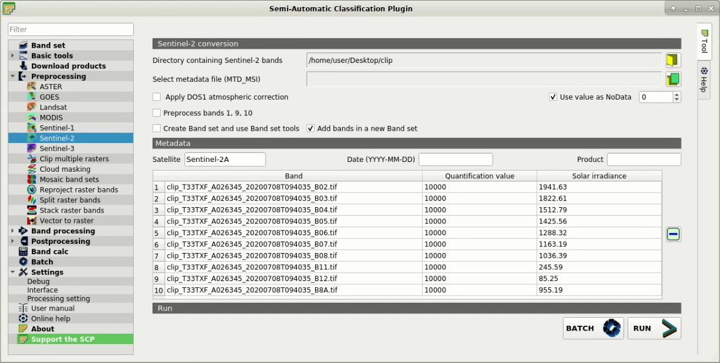Click the blue minus remove-band icon
The width and height of the screenshot is (720, 363).
tap(673, 234)
